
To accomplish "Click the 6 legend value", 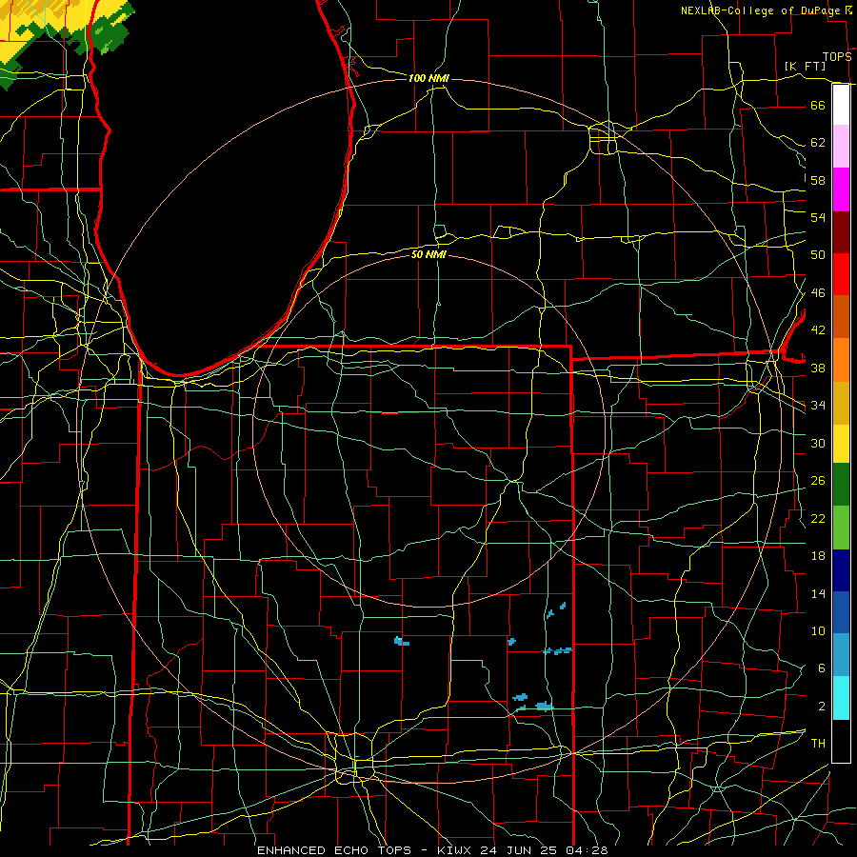I will pyautogui.click(x=821, y=668).
